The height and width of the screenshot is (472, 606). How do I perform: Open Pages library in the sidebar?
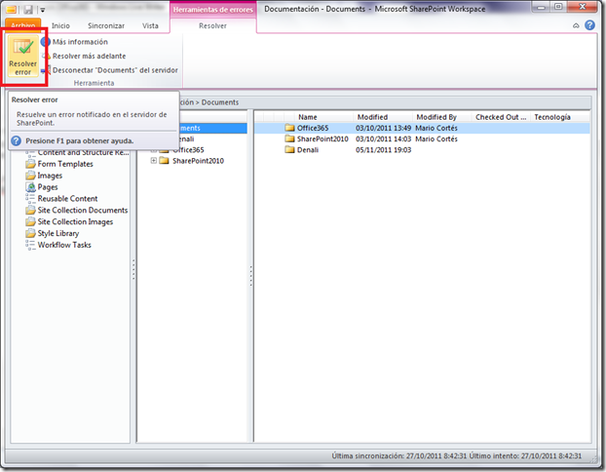coord(48,187)
